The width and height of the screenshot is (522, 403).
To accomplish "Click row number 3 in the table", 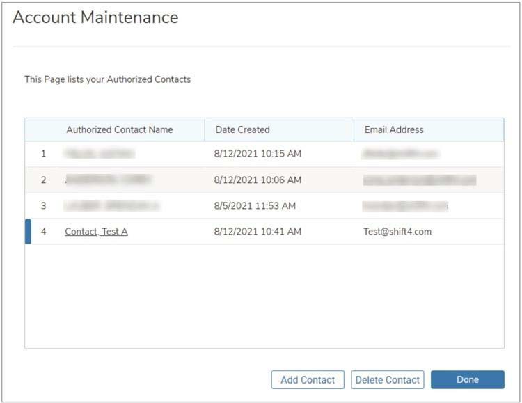I will (x=43, y=206).
